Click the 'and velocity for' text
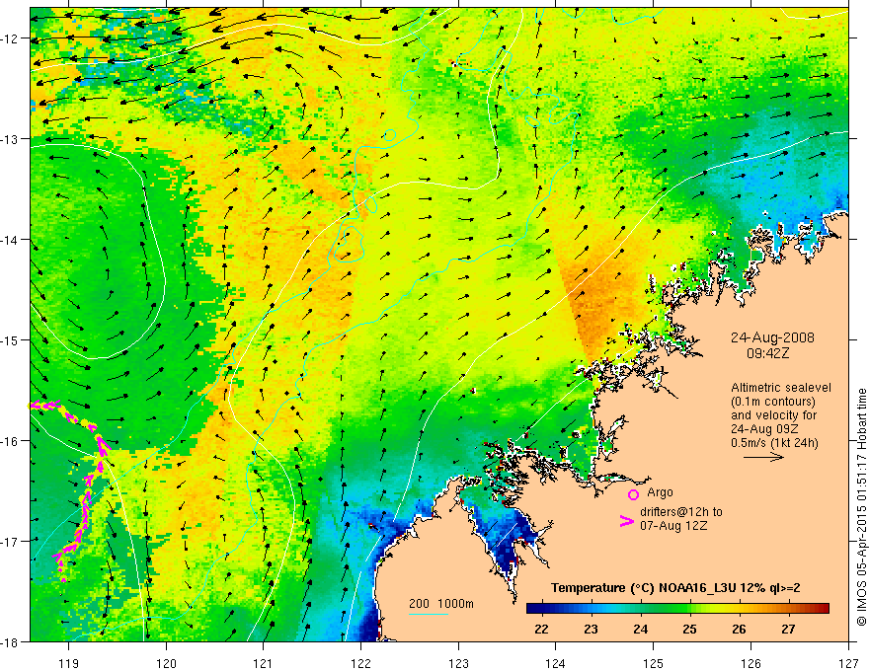Screen dimensions: 869x671 773,415
